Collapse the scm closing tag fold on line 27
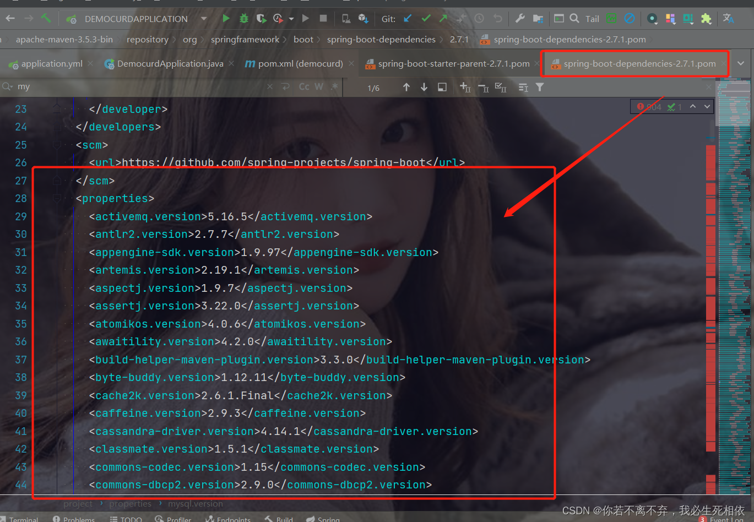 (56, 181)
